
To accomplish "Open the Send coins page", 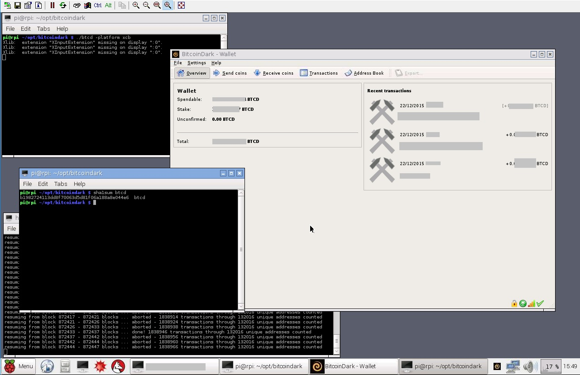I will (x=230, y=73).
